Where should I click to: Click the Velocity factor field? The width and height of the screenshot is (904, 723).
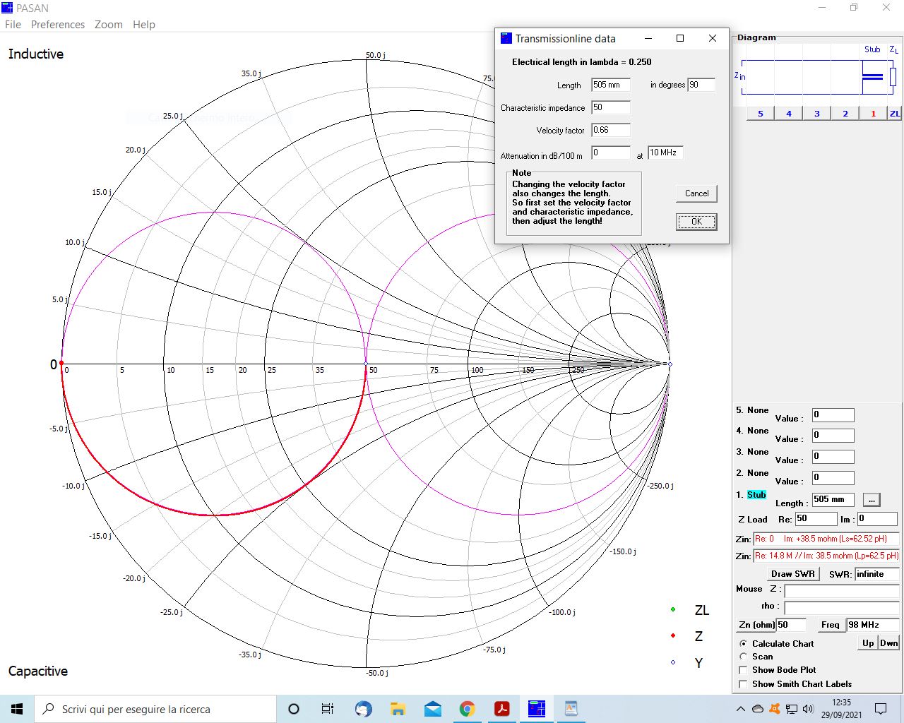coord(611,130)
